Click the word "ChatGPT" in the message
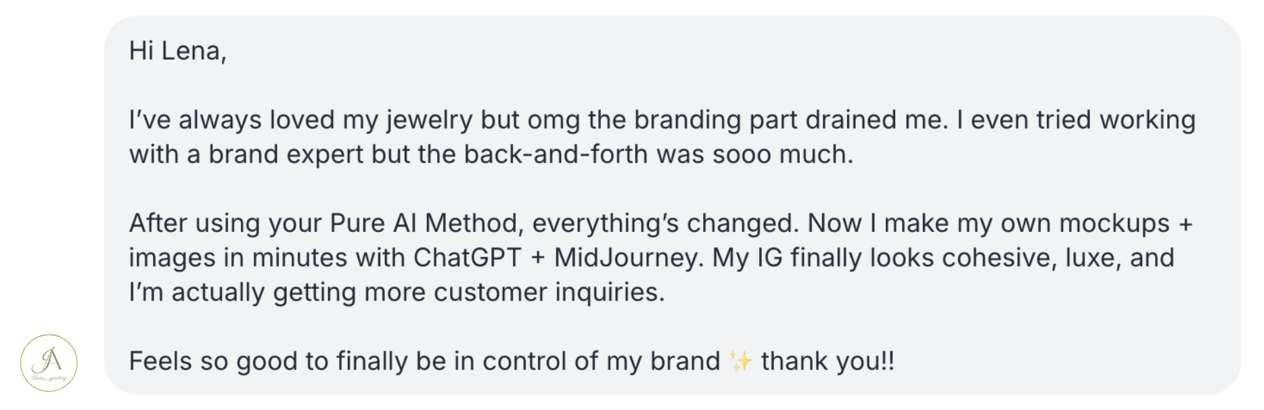Viewport: 1264px width, 410px height. (468, 258)
